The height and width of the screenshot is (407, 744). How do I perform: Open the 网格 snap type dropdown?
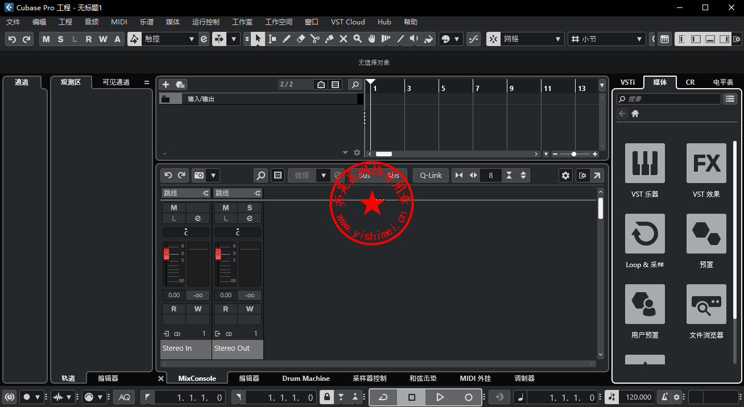532,39
